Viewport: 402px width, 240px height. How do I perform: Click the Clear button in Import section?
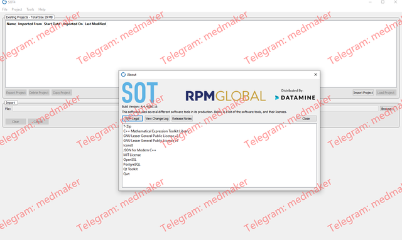click(16, 121)
